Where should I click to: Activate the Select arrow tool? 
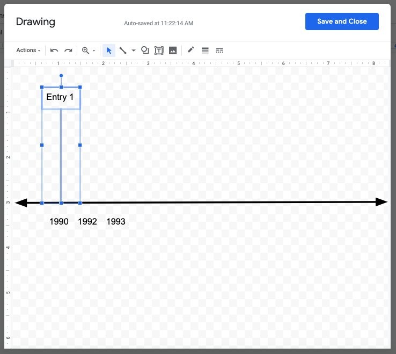click(x=109, y=50)
